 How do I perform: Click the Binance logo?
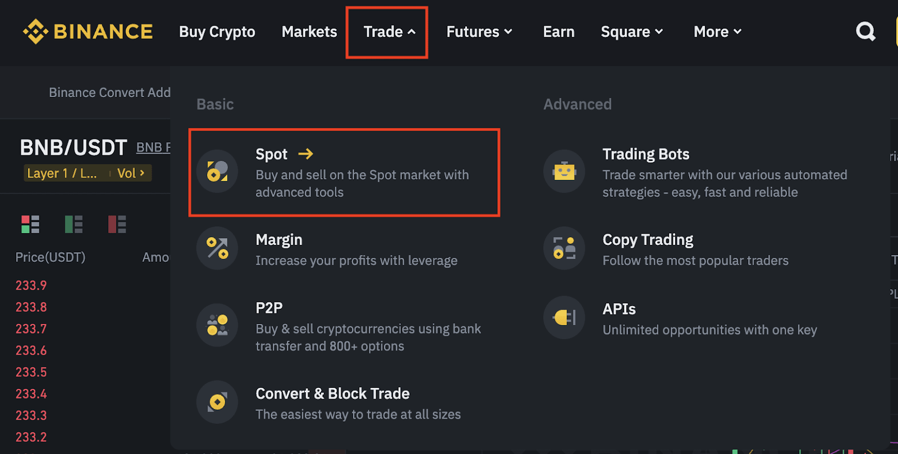tap(88, 31)
